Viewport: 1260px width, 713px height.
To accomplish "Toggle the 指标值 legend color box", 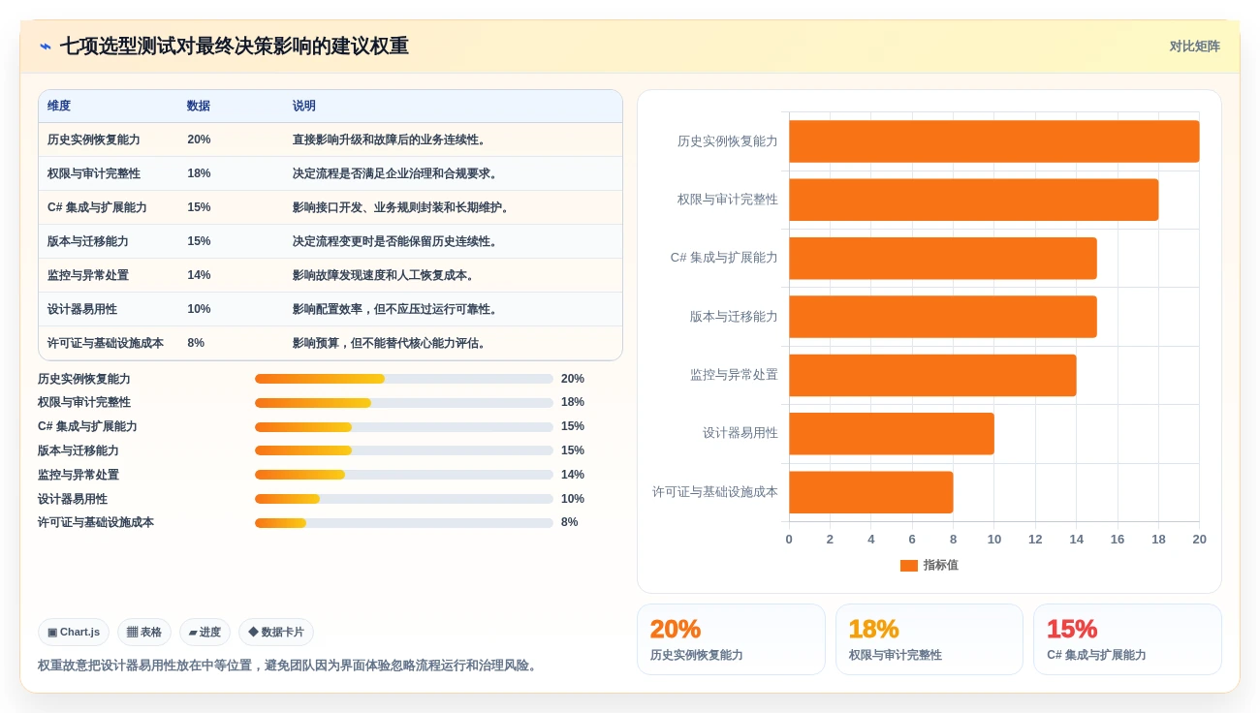I will (908, 566).
